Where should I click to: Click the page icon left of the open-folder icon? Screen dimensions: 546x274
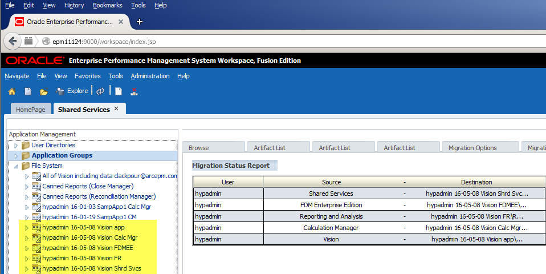click(x=28, y=91)
